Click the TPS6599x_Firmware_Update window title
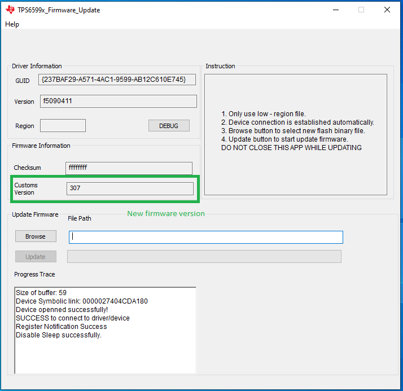Screen dimensions: 403x391 [x=59, y=10]
